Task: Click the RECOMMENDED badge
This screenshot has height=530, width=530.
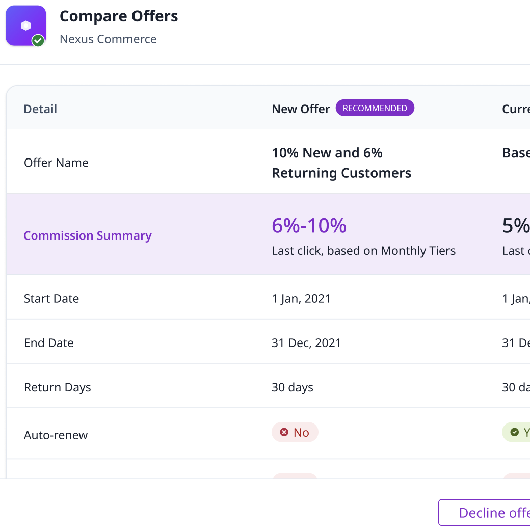Action: click(x=375, y=108)
